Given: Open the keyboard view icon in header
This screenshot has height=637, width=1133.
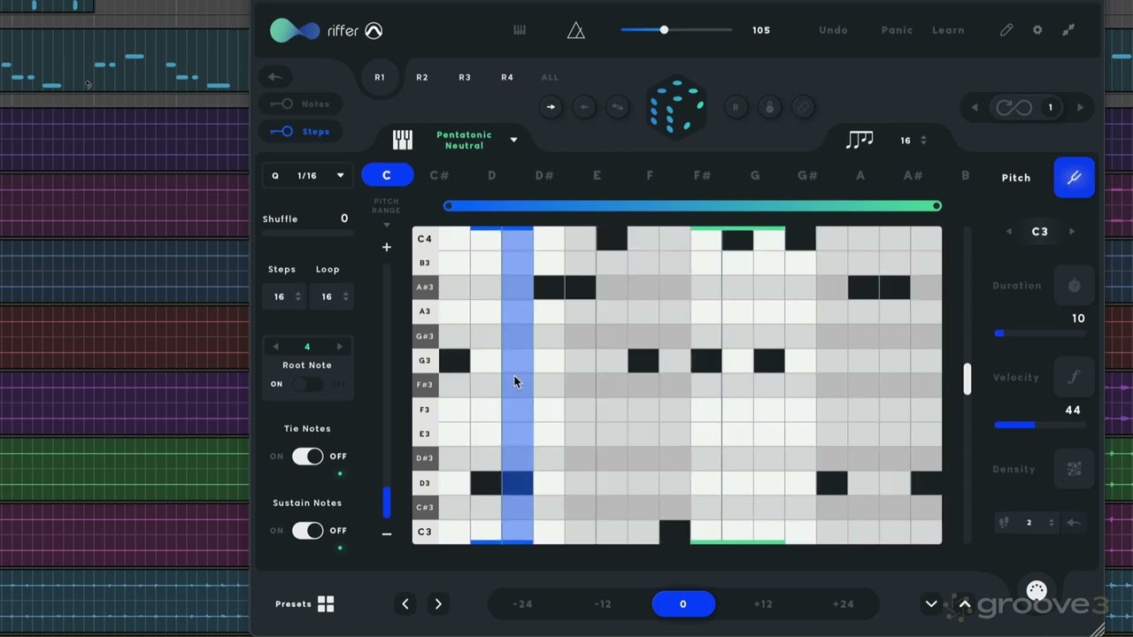Looking at the screenshot, I should pos(520,30).
